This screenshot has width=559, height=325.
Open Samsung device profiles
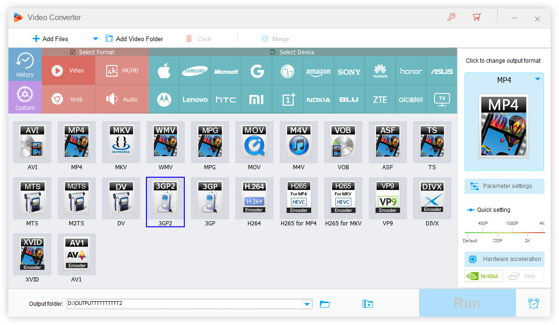click(x=195, y=71)
